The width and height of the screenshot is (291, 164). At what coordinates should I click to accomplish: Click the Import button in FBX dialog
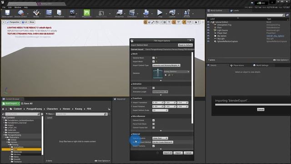pyautogui.click(x=178, y=153)
